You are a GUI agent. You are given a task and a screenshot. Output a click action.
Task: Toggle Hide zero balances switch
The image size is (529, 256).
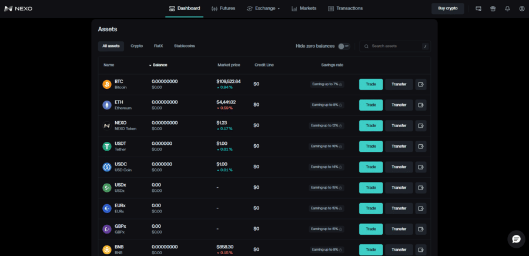pos(344,46)
